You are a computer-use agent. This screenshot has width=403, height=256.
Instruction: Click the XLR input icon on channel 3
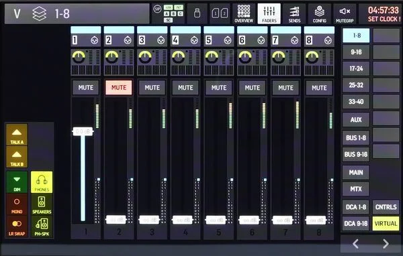[161, 40]
